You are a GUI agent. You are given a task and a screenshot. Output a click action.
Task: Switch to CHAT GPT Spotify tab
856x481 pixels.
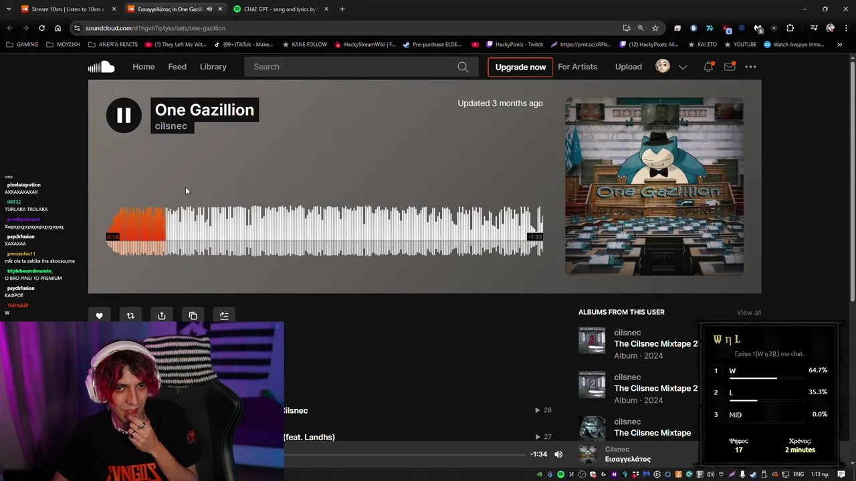pyautogui.click(x=280, y=9)
